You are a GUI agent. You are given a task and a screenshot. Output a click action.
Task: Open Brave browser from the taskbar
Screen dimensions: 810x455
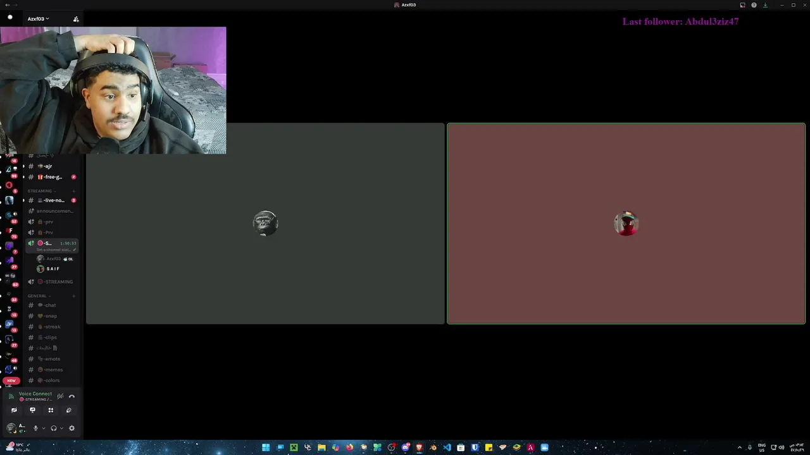419,447
